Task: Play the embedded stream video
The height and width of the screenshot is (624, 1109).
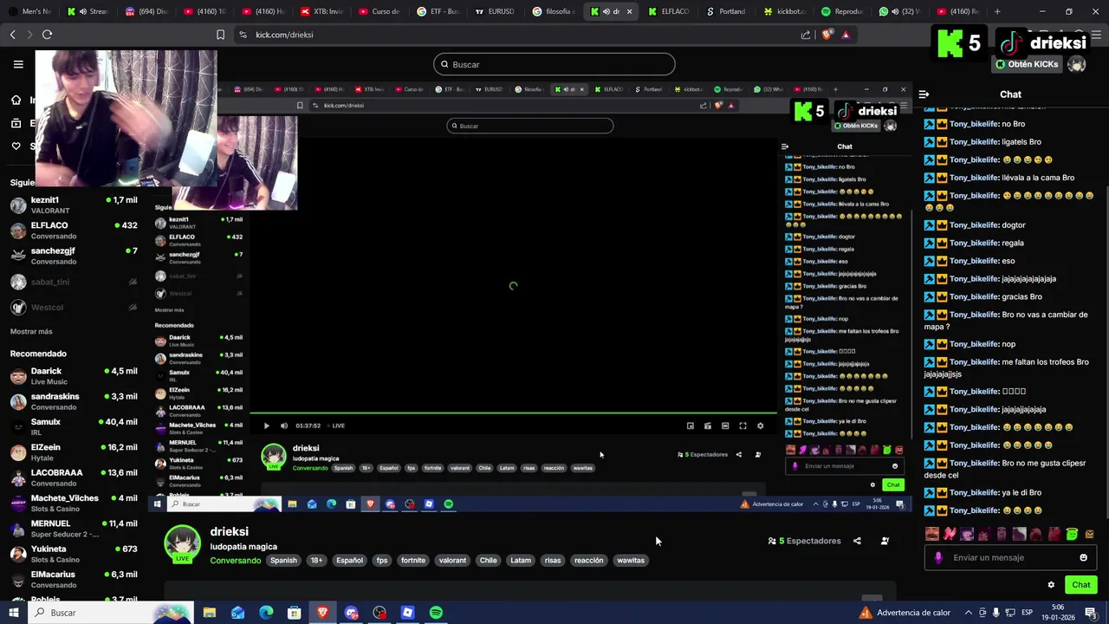Action: coord(266,426)
